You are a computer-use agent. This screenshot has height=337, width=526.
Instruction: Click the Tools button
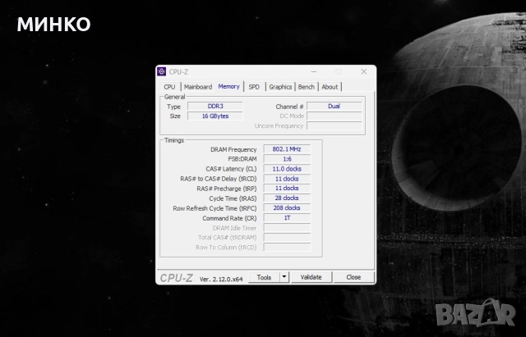[x=264, y=277]
